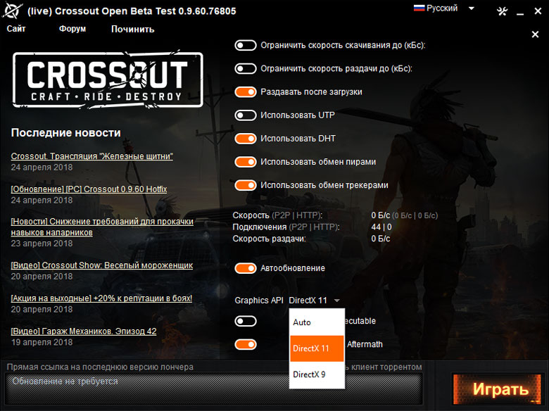Click the Подключения value 44 | 0

[381, 227]
